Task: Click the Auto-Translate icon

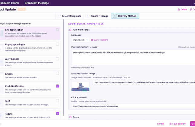Action: (92, 40)
